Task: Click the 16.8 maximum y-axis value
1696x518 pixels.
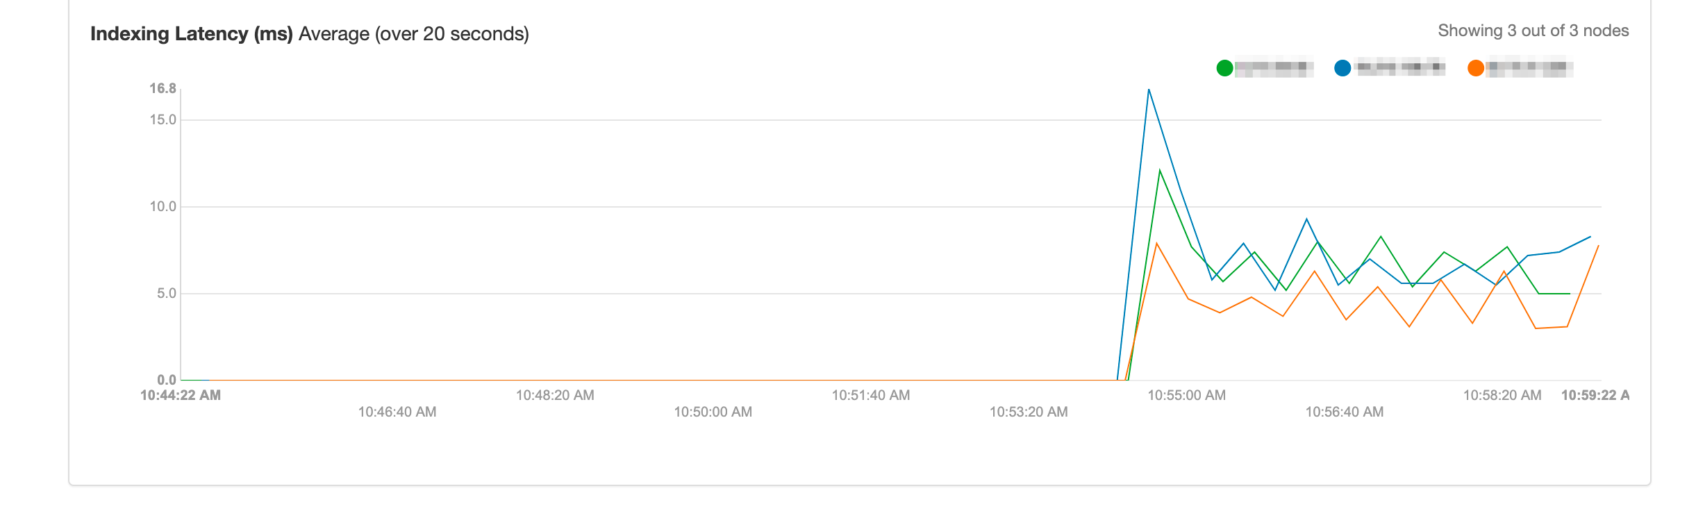Action: click(163, 88)
